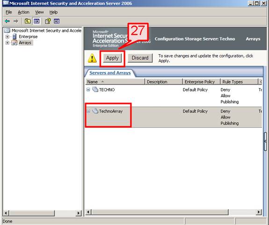269x225 pixels.
Task: Click the window title bar system icon
Action: [6, 3]
